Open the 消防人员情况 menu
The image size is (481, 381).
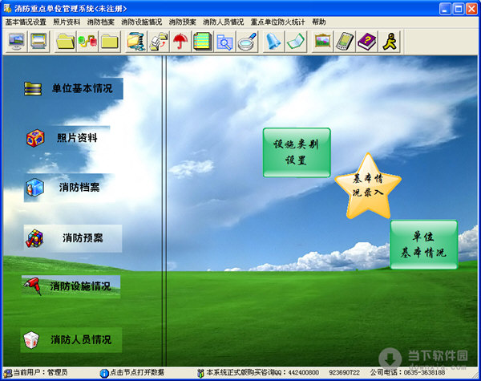click(224, 22)
